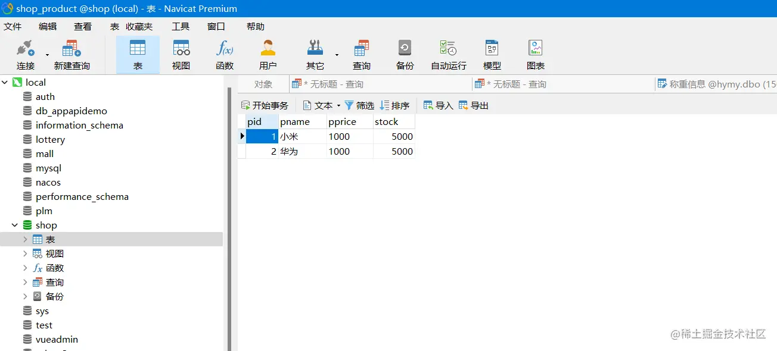Switch to first 无标题 - 查询 tab
This screenshot has height=351, width=777.
(x=380, y=84)
